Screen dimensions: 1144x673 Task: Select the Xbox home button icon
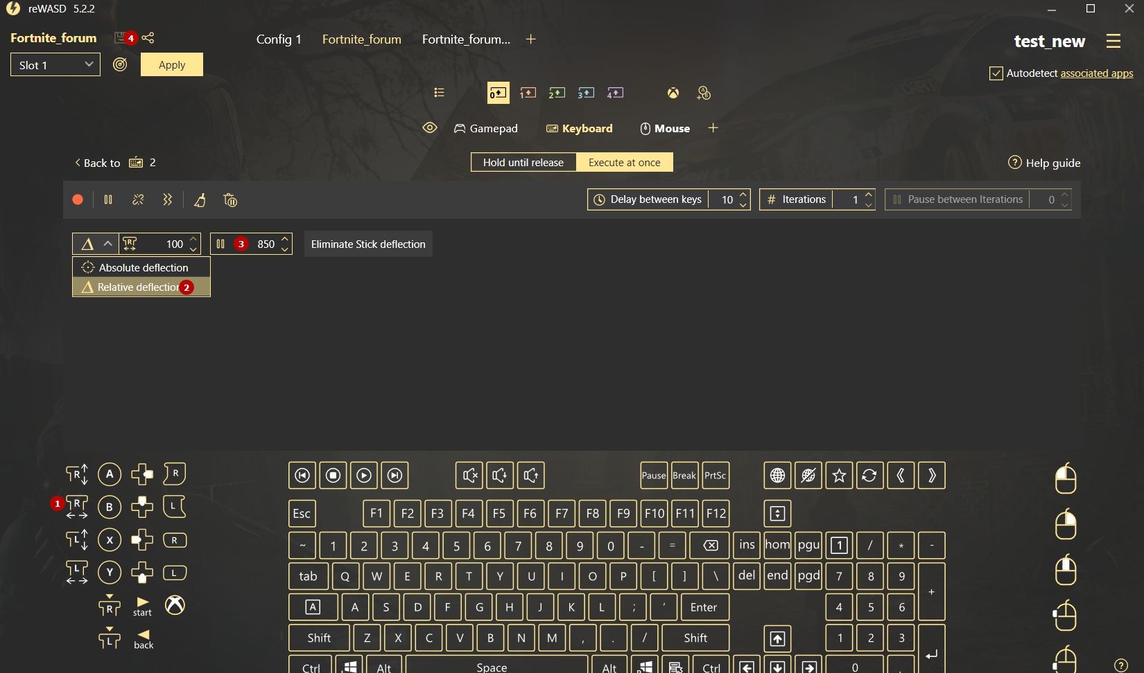point(175,605)
